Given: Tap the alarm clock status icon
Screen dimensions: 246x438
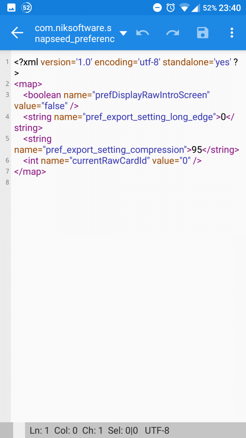Looking at the screenshot, I should [170, 8].
